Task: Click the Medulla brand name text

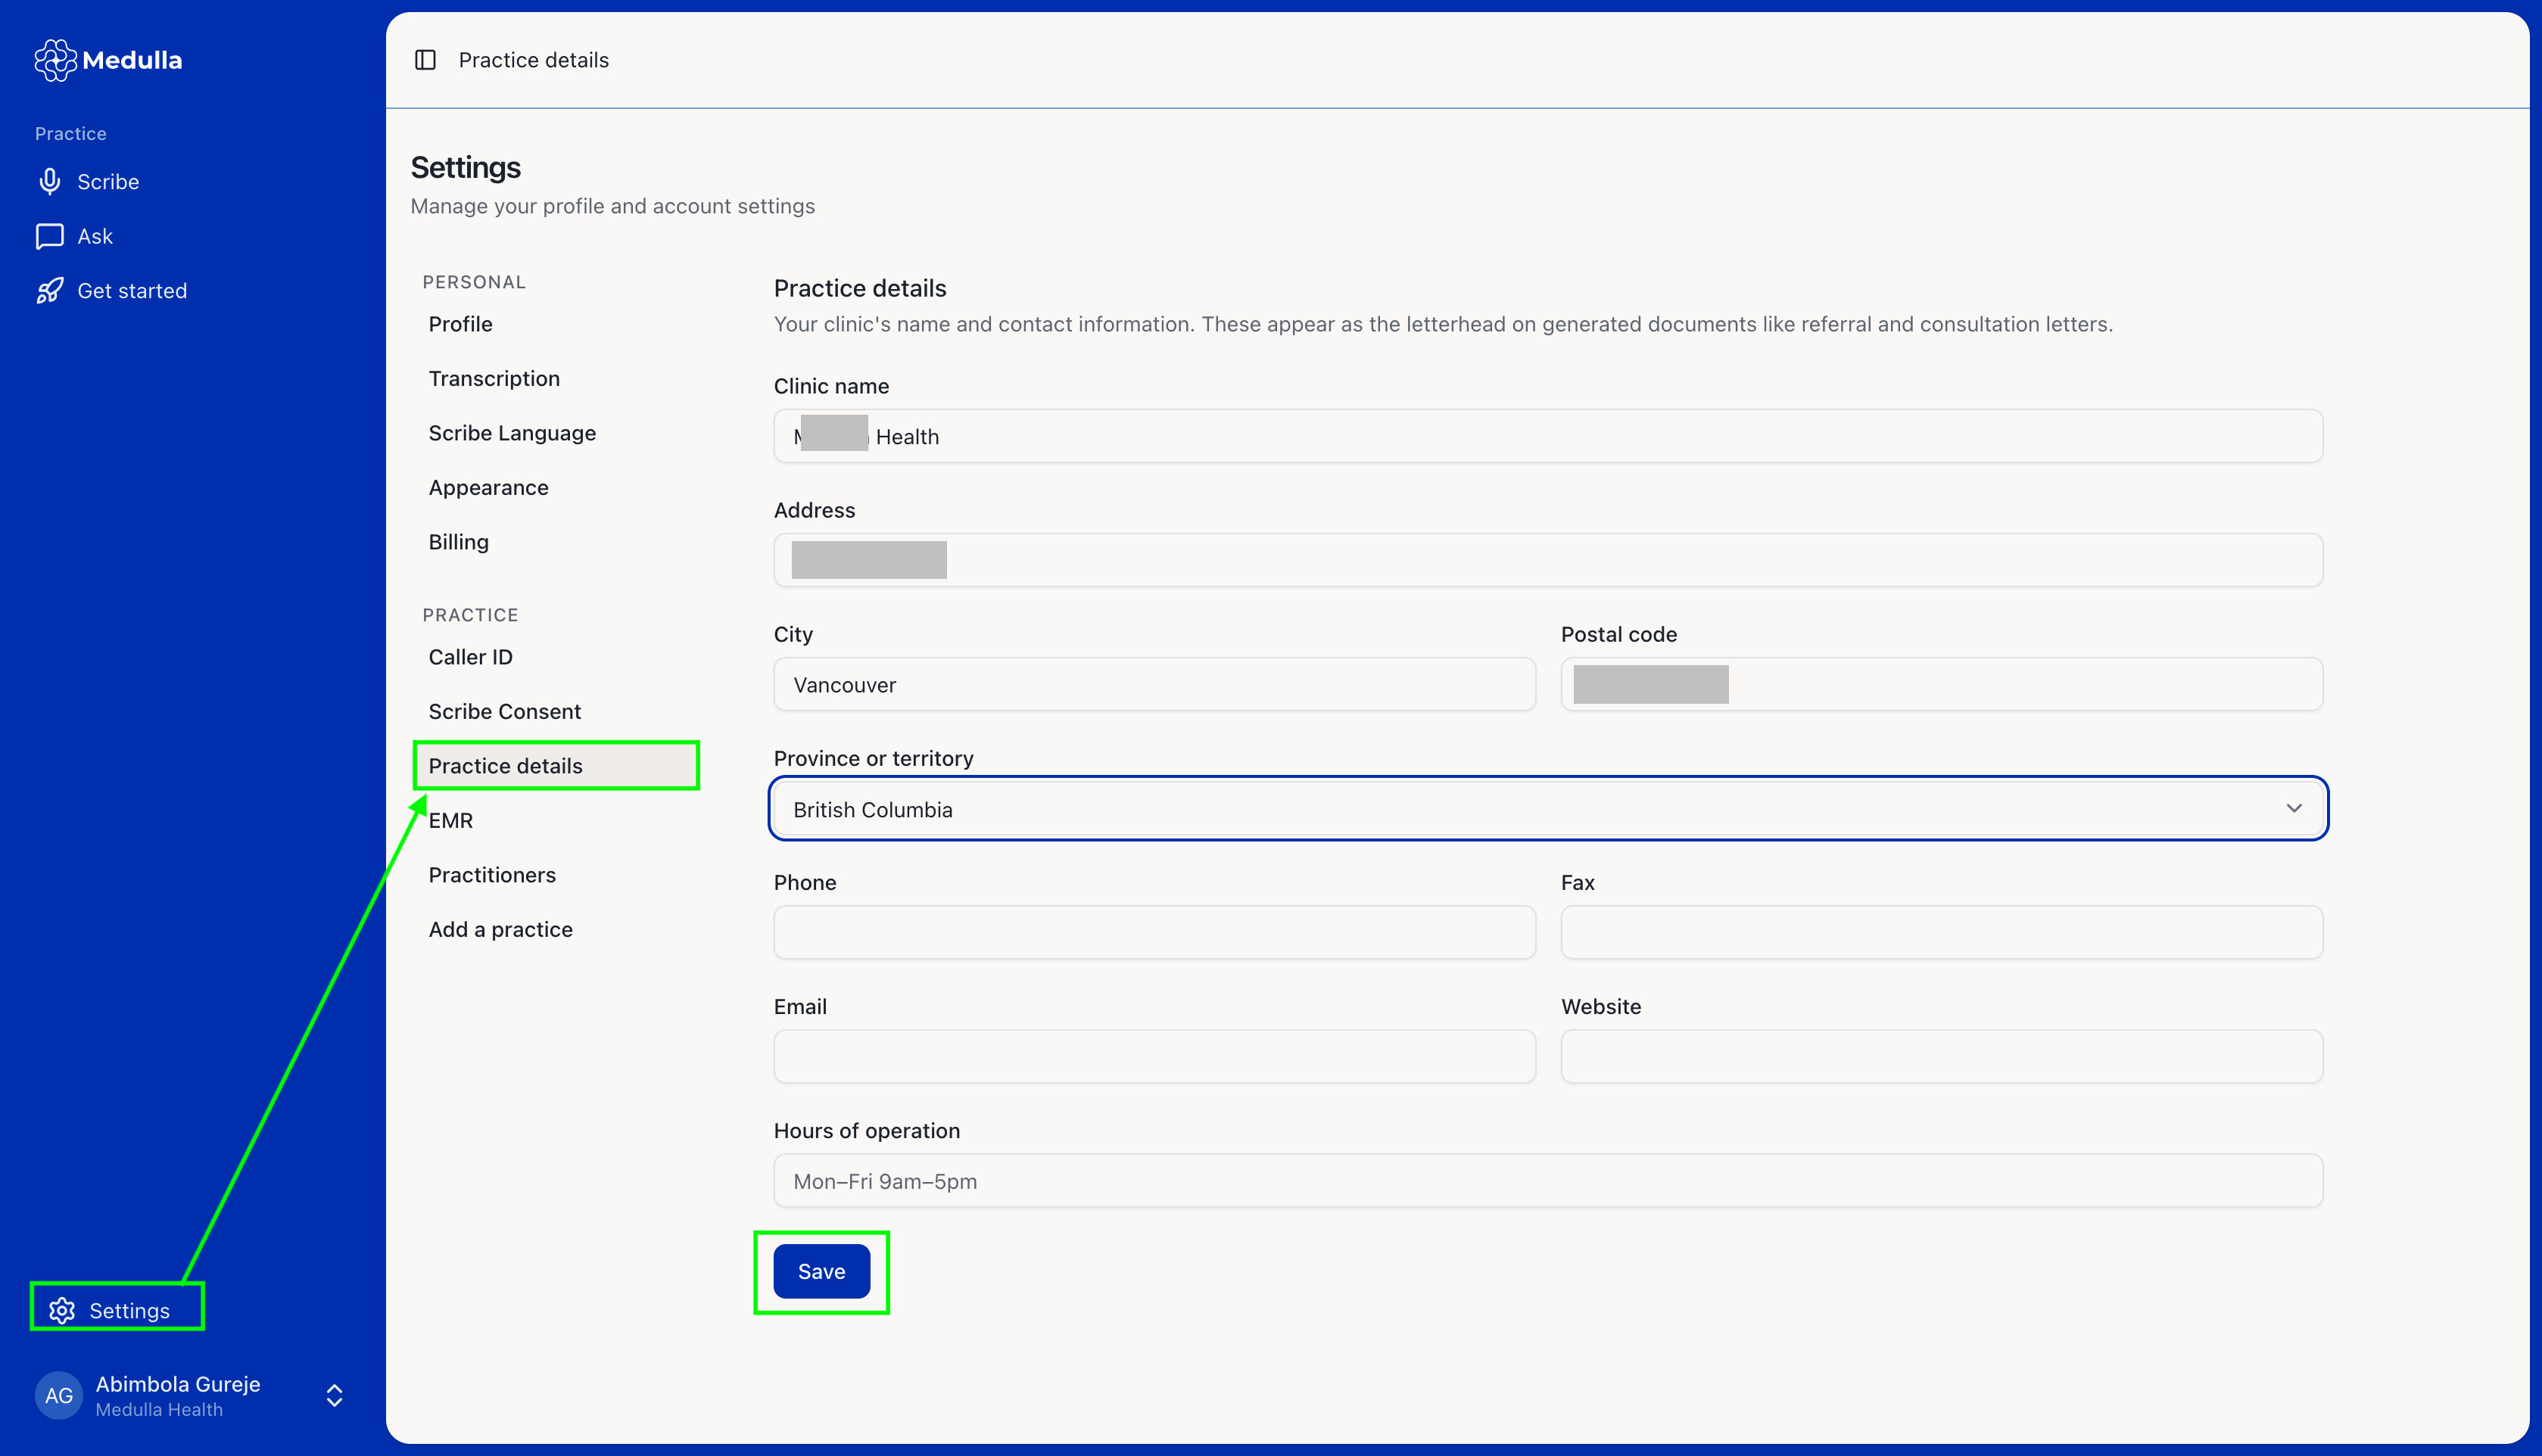Action: click(x=132, y=60)
